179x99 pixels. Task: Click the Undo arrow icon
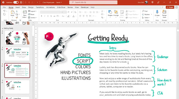[x=4, y=11]
